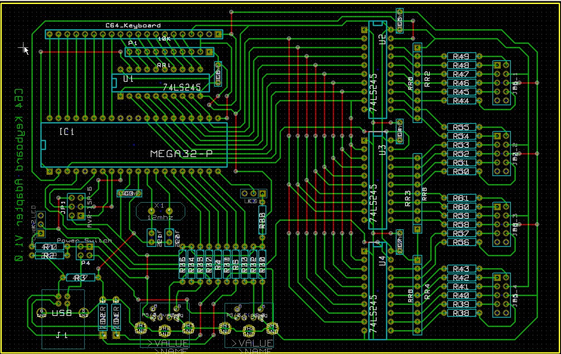The image size is (561, 354).
Task: Select the U3 74LS245 IC
Action: coord(378,181)
